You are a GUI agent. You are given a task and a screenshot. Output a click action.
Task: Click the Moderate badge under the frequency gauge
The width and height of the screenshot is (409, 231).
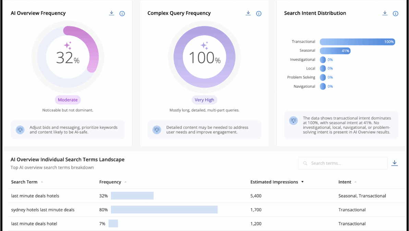pyautogui.click(x=67, y=100)
